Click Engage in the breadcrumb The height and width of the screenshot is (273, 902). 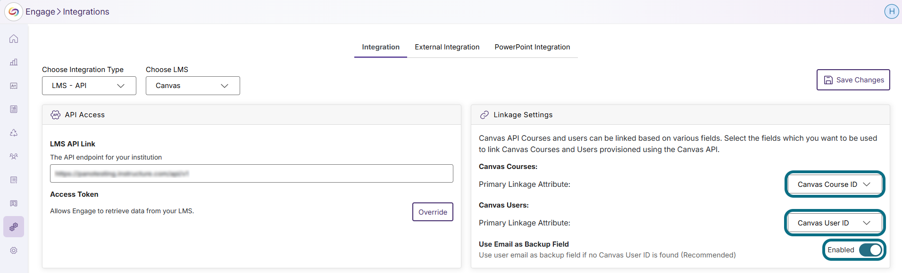(x=40, y=12)
